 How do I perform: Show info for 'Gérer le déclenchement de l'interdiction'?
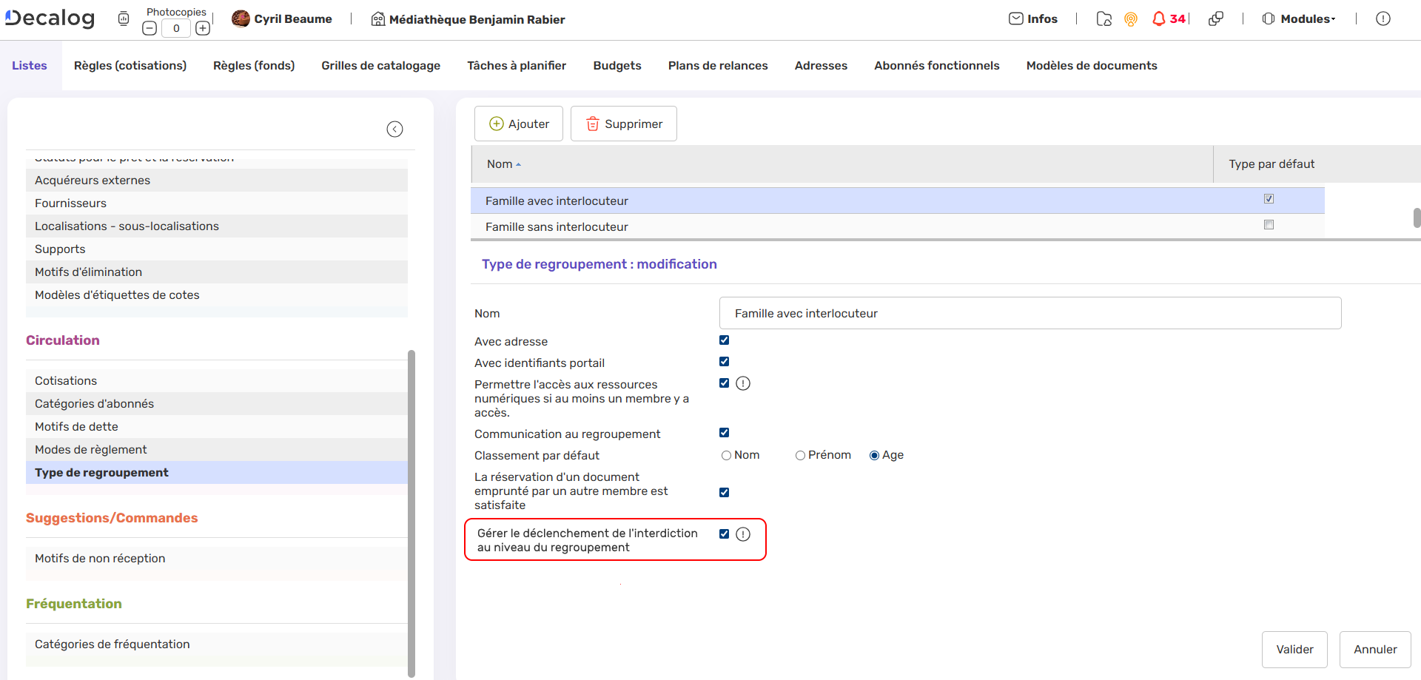(x=743, y=534)
